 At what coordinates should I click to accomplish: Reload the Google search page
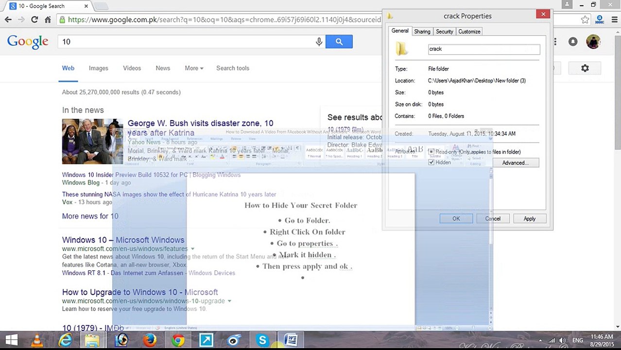34,20
